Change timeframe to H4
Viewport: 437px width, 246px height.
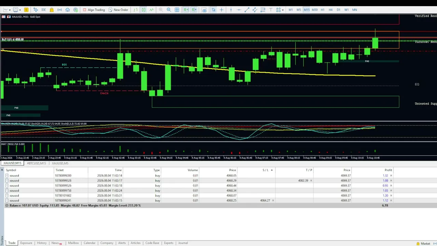point(330,10)
